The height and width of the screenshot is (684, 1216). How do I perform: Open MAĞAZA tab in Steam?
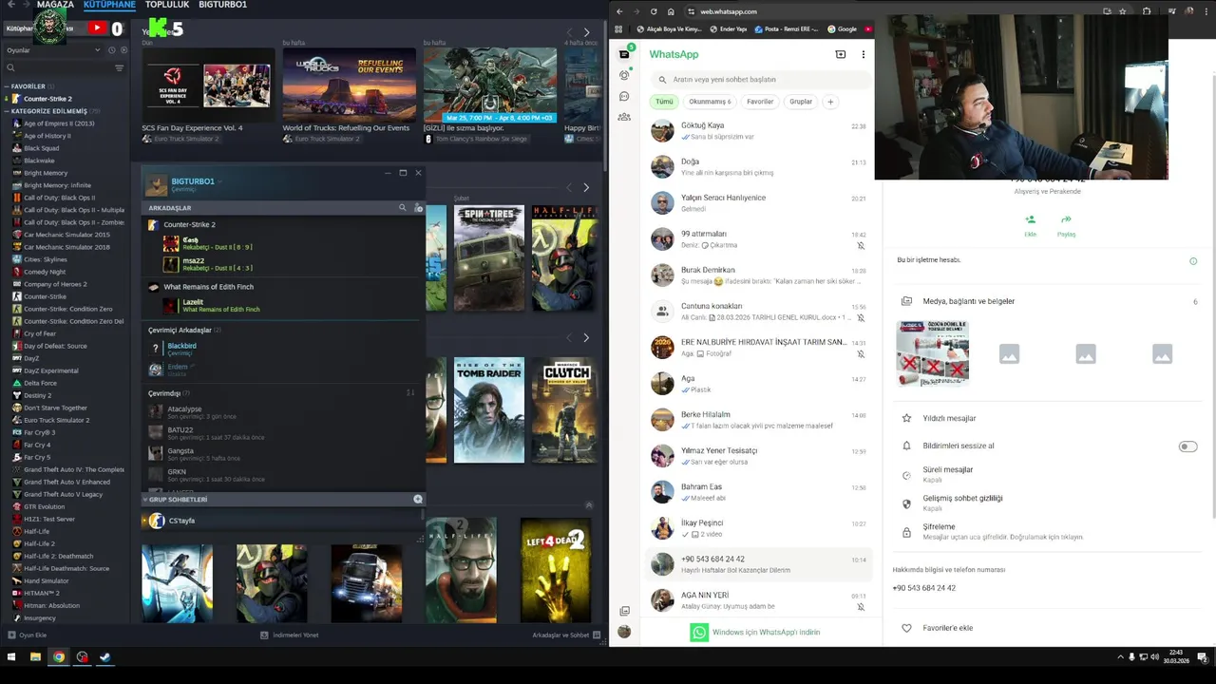tap(55, 5)
